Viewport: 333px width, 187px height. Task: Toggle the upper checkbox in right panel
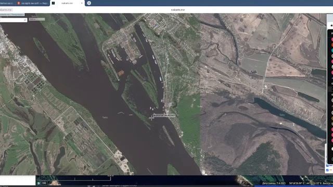click(327, 166)
